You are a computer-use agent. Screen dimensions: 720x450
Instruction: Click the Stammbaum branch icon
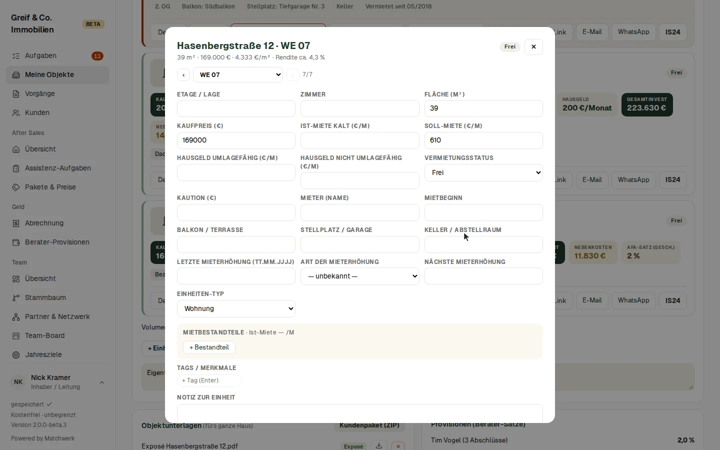coord(16,298)
